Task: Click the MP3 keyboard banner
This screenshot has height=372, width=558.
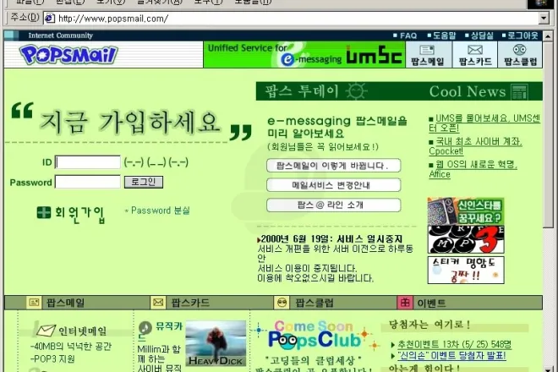Action: [x=466, y=239]
